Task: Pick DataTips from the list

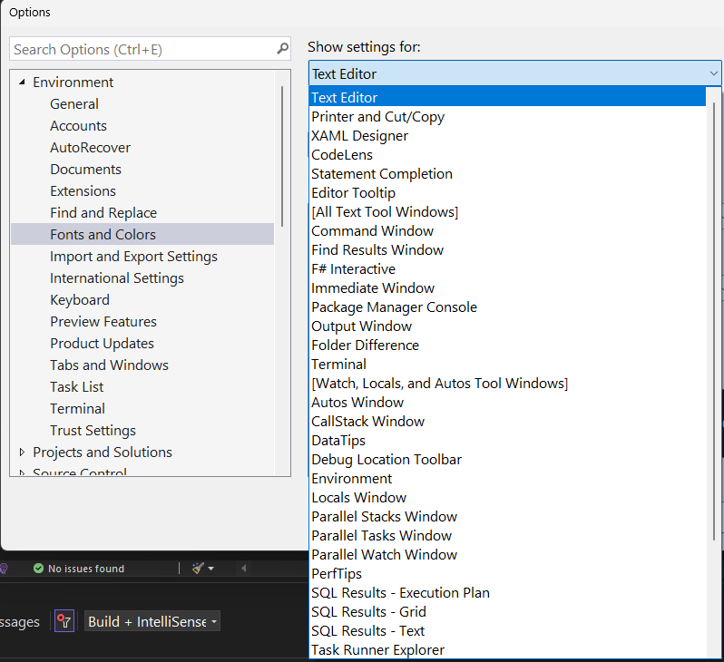Action: point(507,440)
